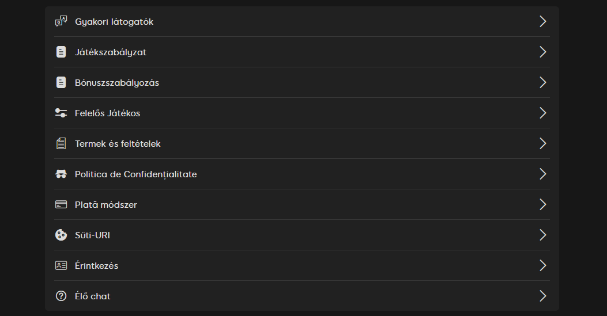This screenshot has height=316, width=607.
Task: Click the Érintkezés chevron arrow
Action: (x=542, y=265)
